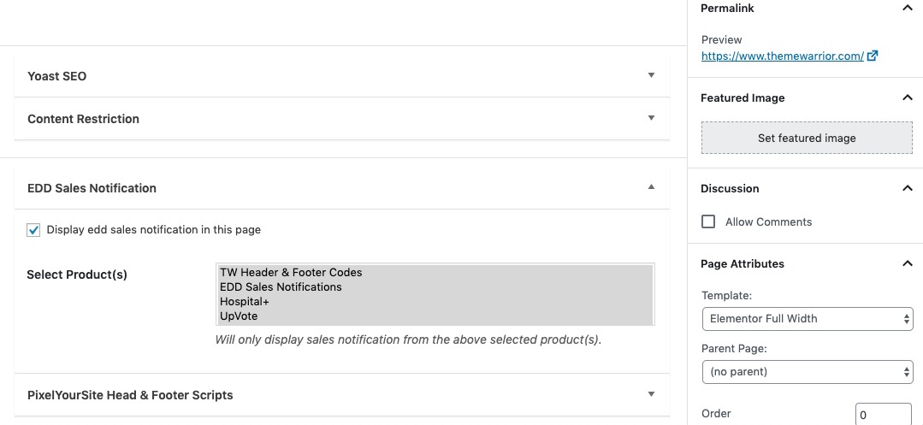Enable the Allow Comments checkbox

(708, 222)
